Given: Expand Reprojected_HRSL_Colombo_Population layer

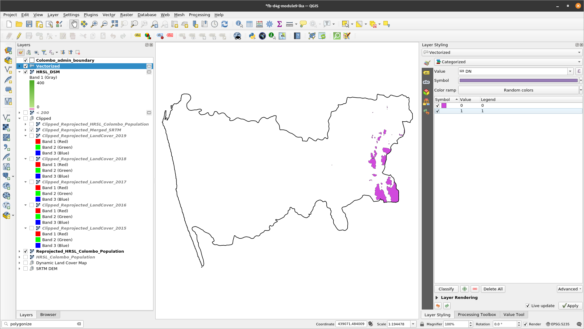Looking at the screenshot, I should click(19, 251).
